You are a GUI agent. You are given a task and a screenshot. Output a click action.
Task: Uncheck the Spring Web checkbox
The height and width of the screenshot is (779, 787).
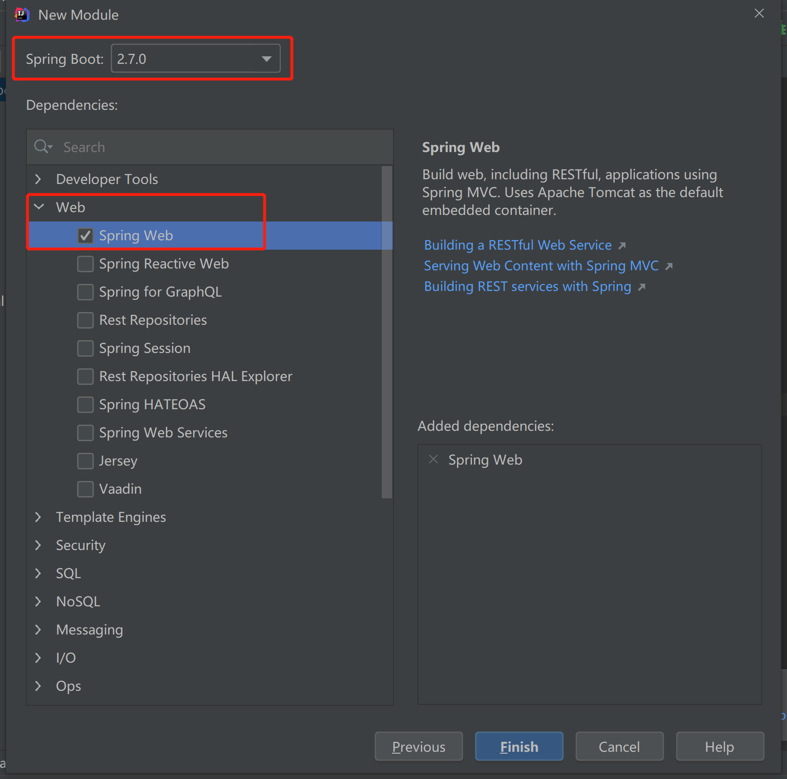85,236
